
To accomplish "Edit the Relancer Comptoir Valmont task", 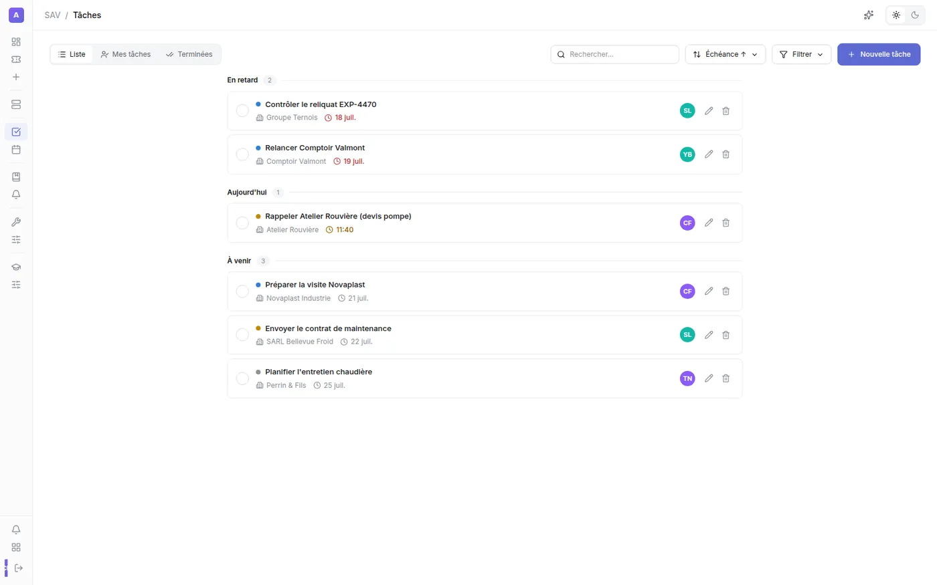I will coord(709,154).
